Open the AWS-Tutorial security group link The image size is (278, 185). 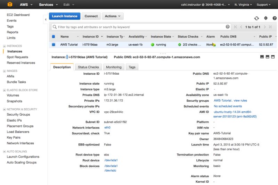pos(222,101)
